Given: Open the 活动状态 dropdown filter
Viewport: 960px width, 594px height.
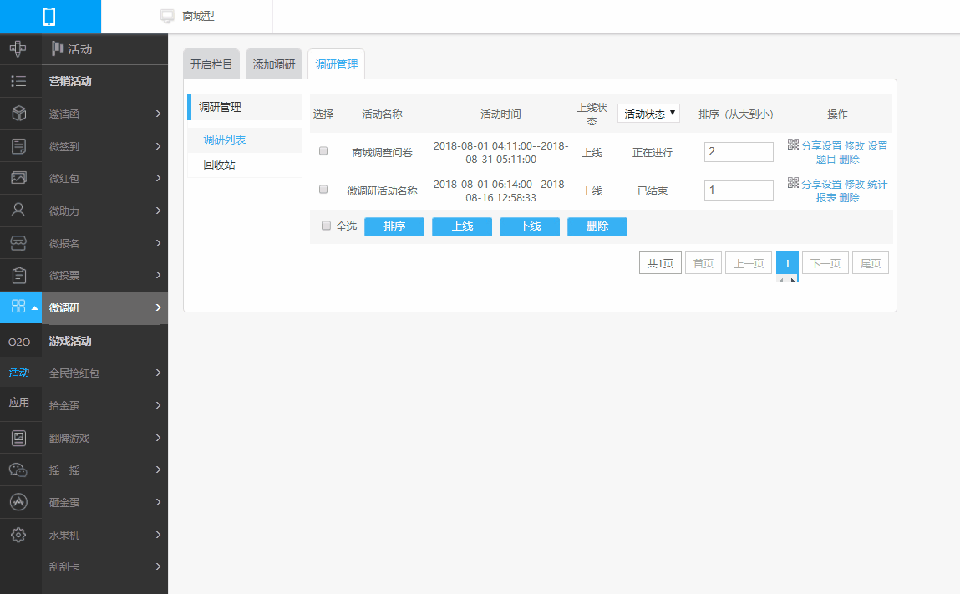Looking at the screenshot, I should (648, 114).
